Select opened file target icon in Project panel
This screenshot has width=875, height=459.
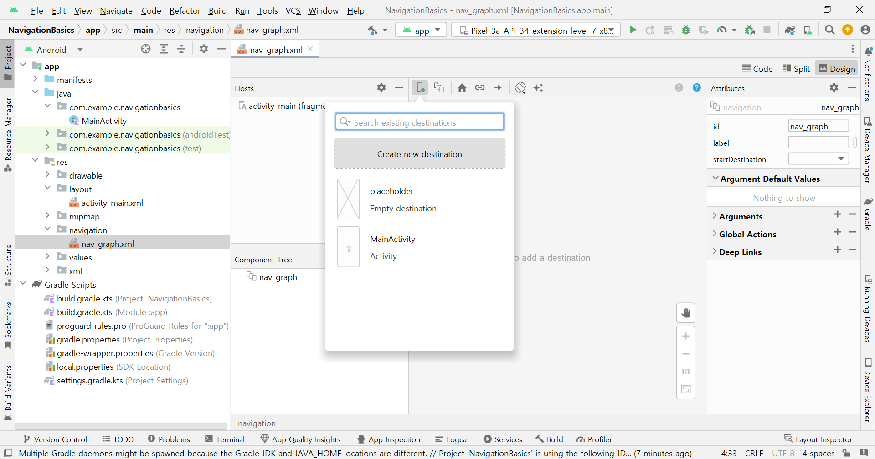pyautogui.click(x=146, y=49)
